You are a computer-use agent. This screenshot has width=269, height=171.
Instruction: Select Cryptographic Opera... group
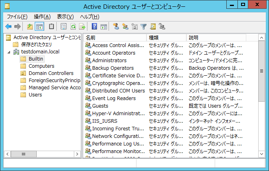[x=119, y=83]
